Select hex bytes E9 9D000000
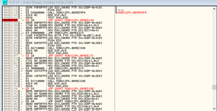 pyautogui.click(x=35, y=68)
